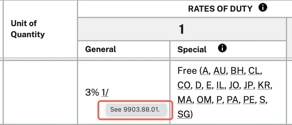This screenshot has width=292, height=125.
Task: Select the MA special program code
Action: [185, 100]
